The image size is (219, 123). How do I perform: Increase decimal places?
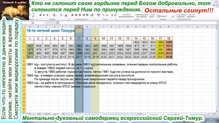(x=112, y=15)
